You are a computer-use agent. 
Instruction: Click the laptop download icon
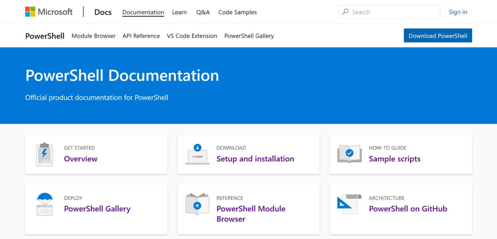click(x=197, y=154)
